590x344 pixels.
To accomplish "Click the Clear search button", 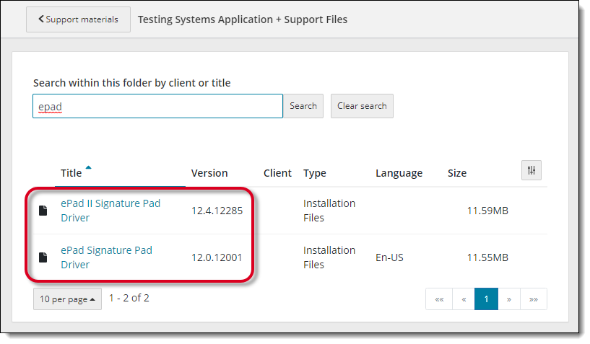I will click(x=362, y=106).
